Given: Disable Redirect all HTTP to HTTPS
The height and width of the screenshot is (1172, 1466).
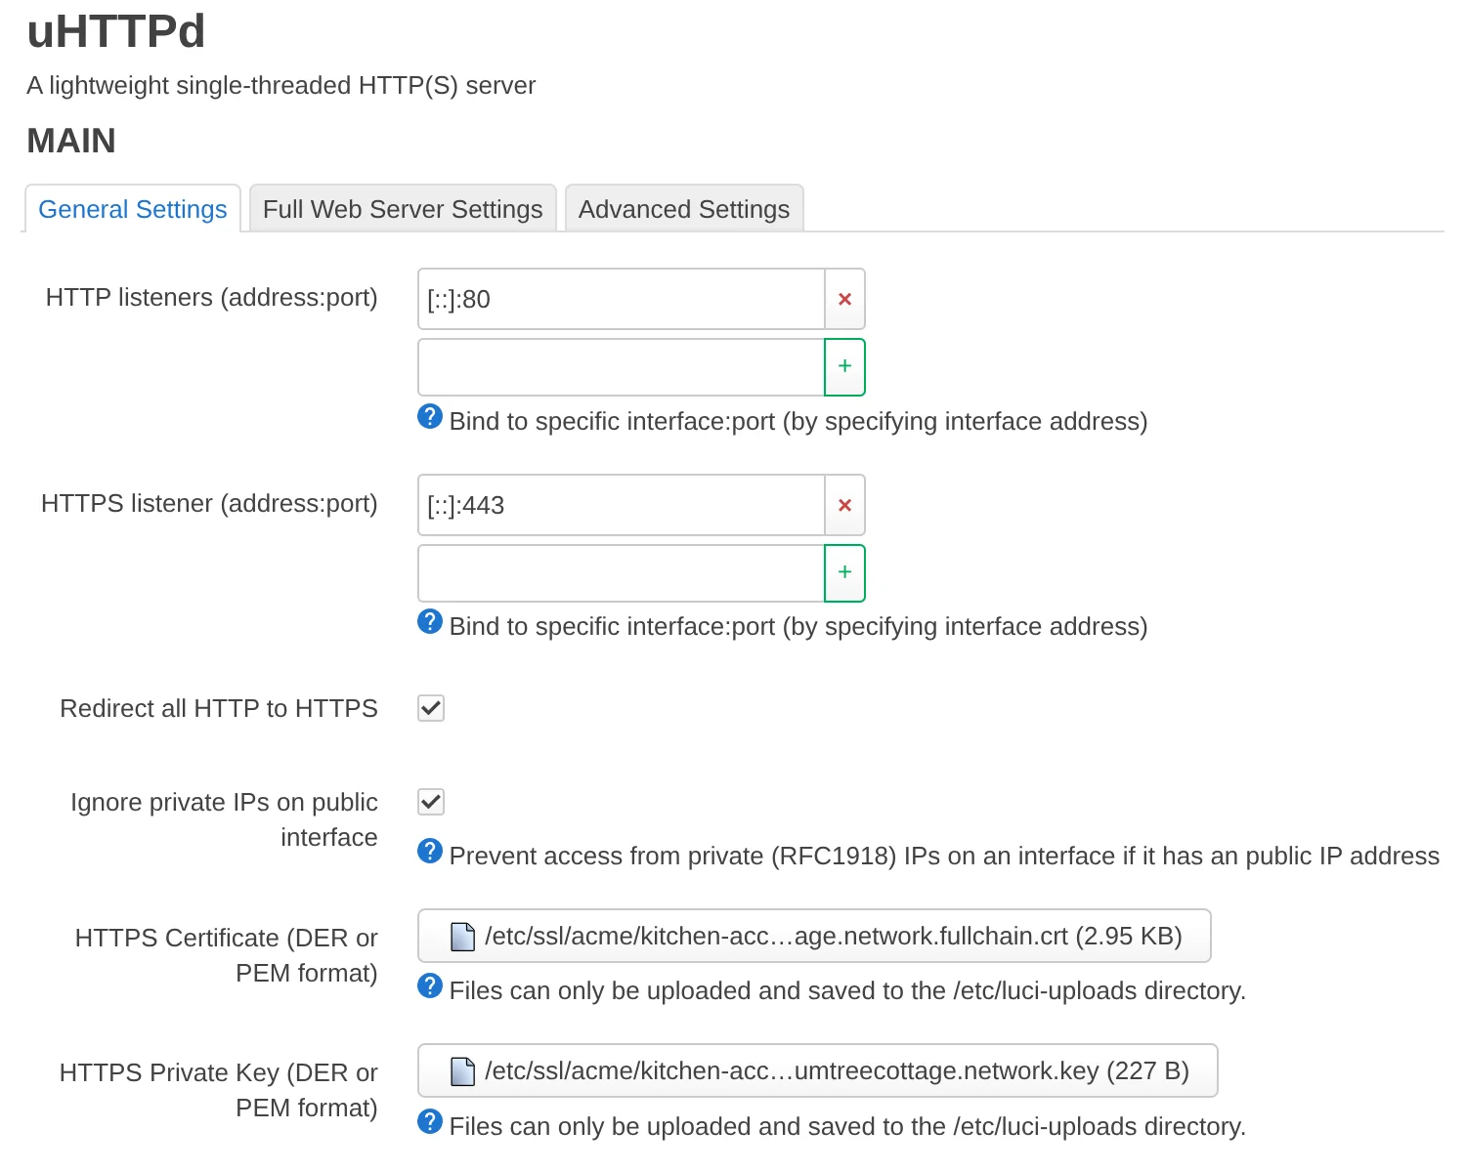Looking at the screenshot, I should pos(430,708).
